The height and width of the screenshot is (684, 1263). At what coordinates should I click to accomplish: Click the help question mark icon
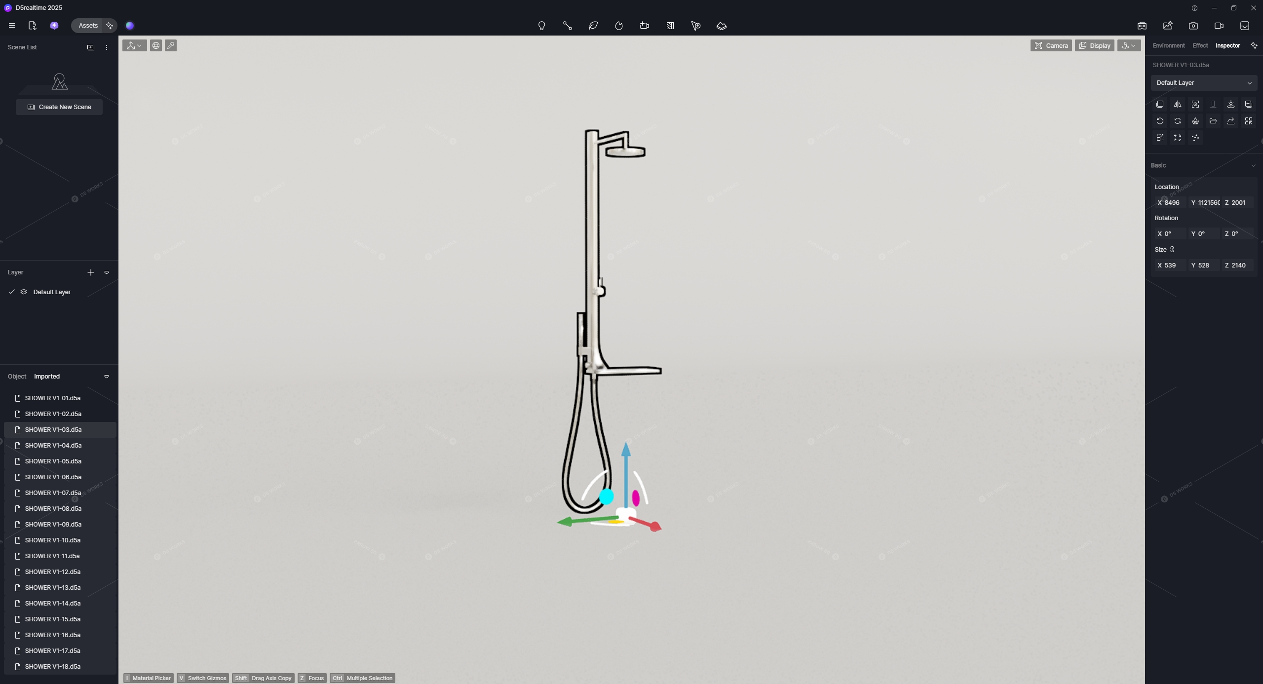click(x=1194, y=8)
